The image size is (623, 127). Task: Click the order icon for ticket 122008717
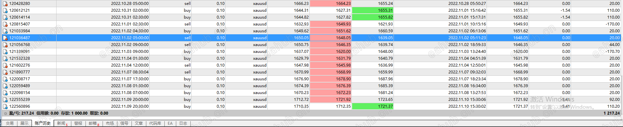(x=5, y=79)
